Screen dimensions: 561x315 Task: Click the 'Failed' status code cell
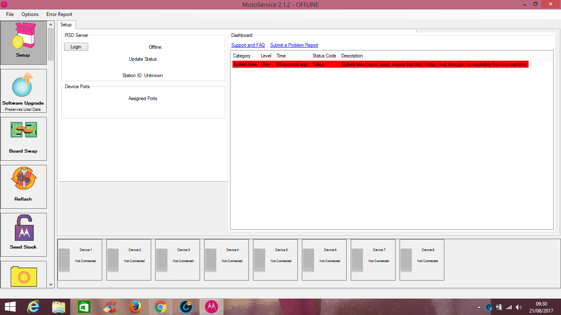[x=318, y=64]
